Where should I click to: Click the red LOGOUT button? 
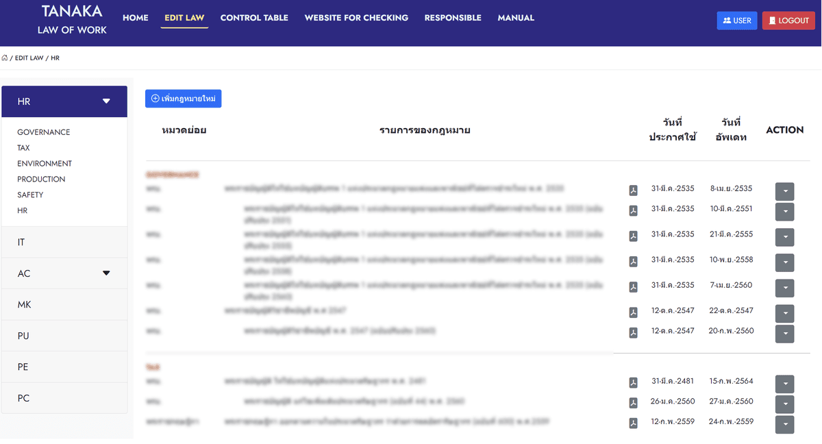(x=788, y=21)
